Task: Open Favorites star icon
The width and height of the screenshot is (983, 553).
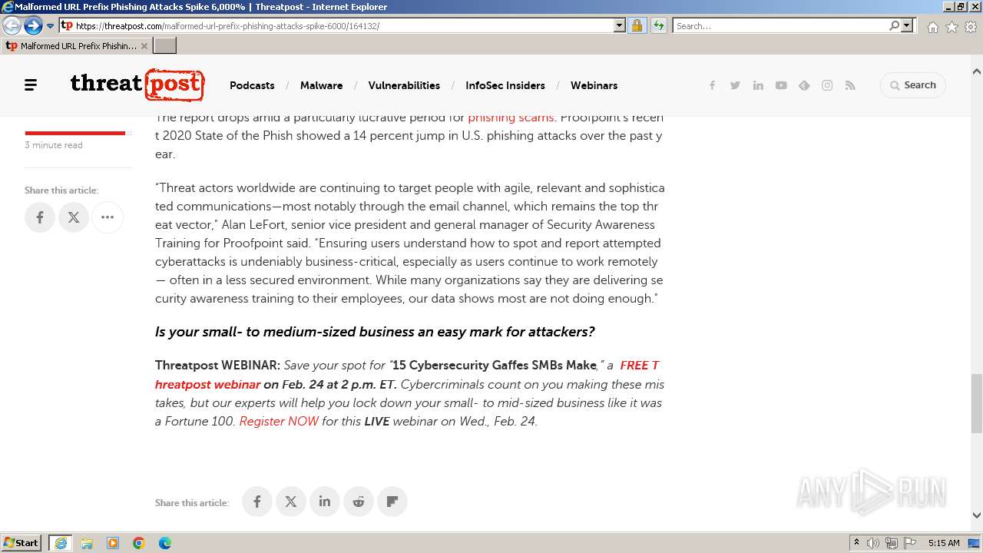Action: 952,27
